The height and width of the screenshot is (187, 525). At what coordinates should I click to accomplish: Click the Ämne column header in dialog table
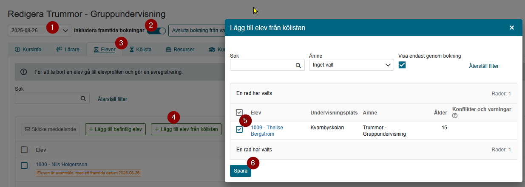[370, 112]
